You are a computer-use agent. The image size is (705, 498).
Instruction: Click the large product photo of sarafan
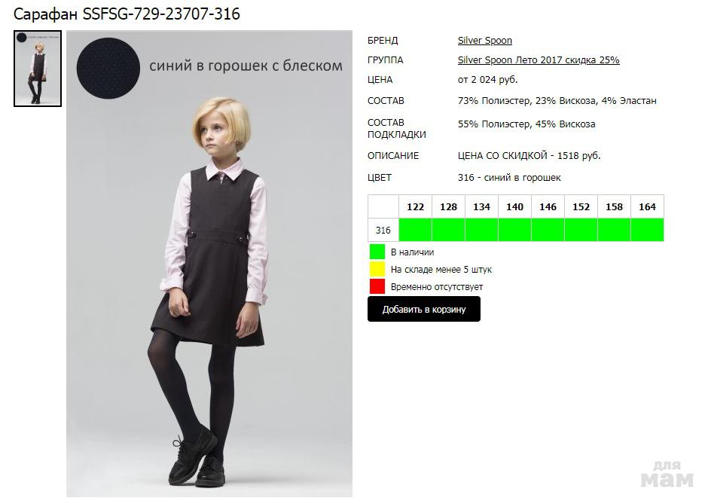pos(209,264)
